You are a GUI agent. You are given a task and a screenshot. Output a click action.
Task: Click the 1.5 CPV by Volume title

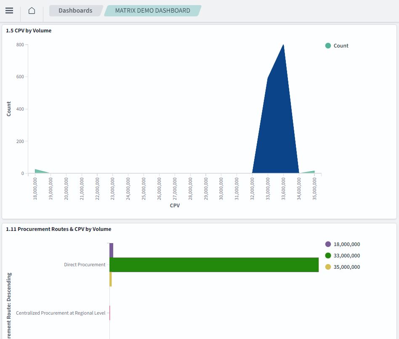pos(29,31)
